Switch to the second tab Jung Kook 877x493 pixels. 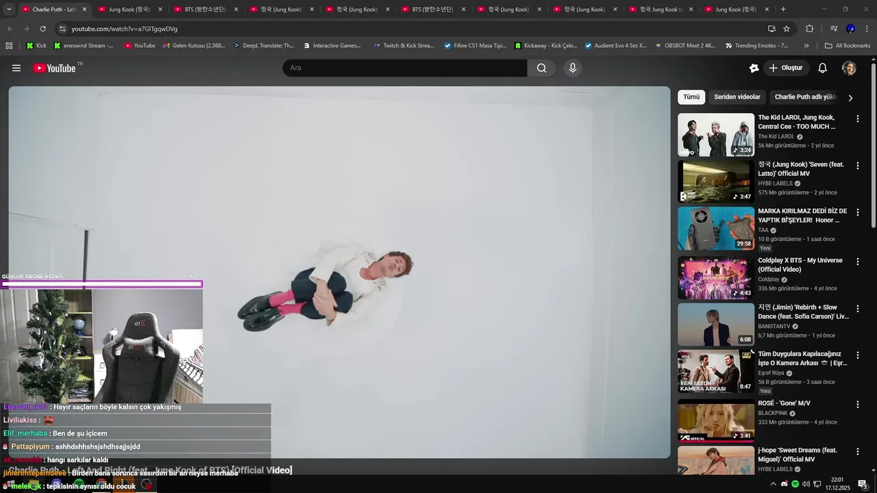click(x=129, y=10)
